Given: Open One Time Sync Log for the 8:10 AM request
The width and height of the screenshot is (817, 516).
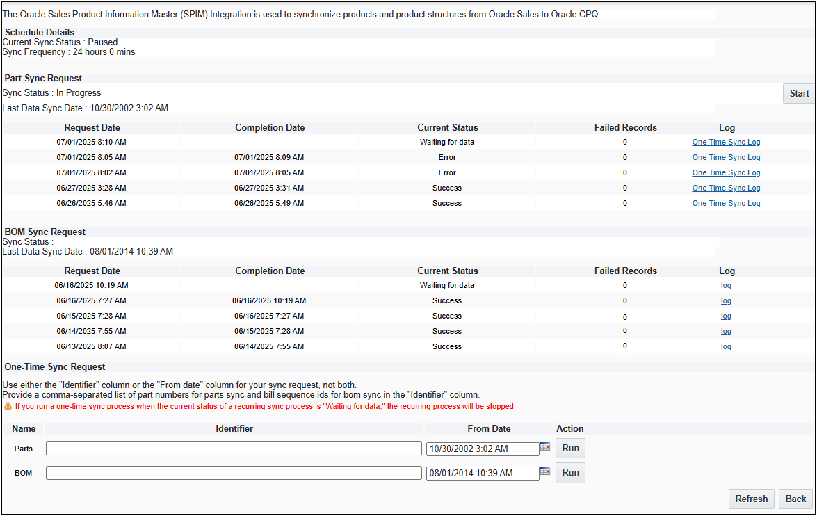Looking at the screenshot, I should (x=726, y=142).
